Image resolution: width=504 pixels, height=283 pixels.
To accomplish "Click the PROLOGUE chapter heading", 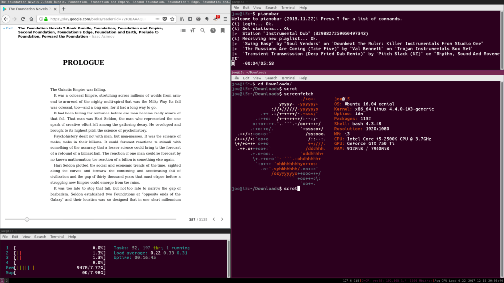I will click(x=84, y=62).
